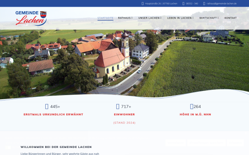
Task: Click the Erlauben cookie button
Action: (x=235, y=143)
